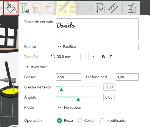Select the color painting bucket tool
This screenshot has width=150, height=127.
11,8
